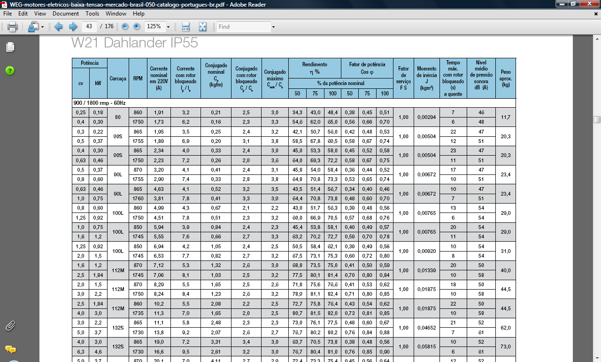Open the Window menu
The width and height of the screenshot is (601, 362).
pyautogui.click(x=116, y=14)
